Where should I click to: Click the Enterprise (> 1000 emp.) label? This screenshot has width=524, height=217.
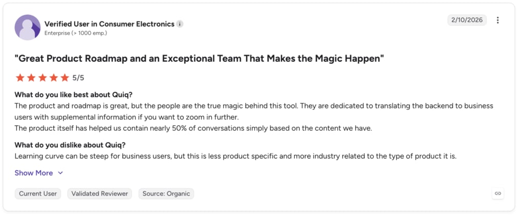[76, 33]
